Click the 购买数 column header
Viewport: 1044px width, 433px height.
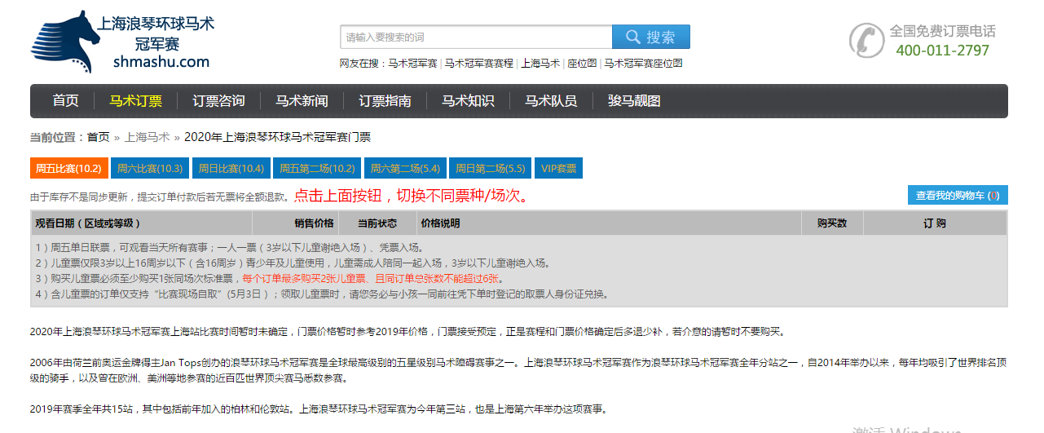832,223
